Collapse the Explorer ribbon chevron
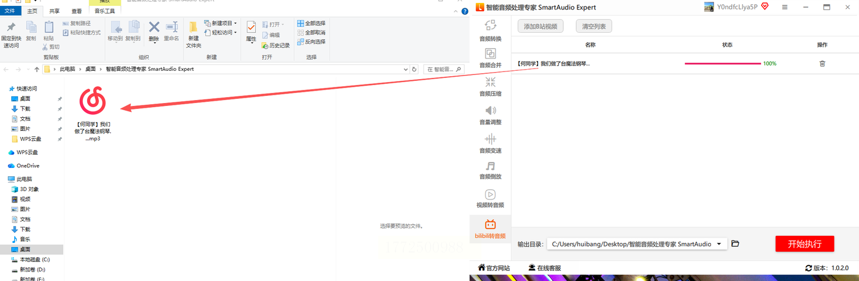Viewport: 859px width, 281px height. coord(456,11)
